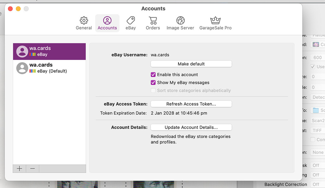The height and width of the screenshot is (188, 325).
Task: Click avatar icon of the selected wa.cards account
Action: (x=22, y=52)
